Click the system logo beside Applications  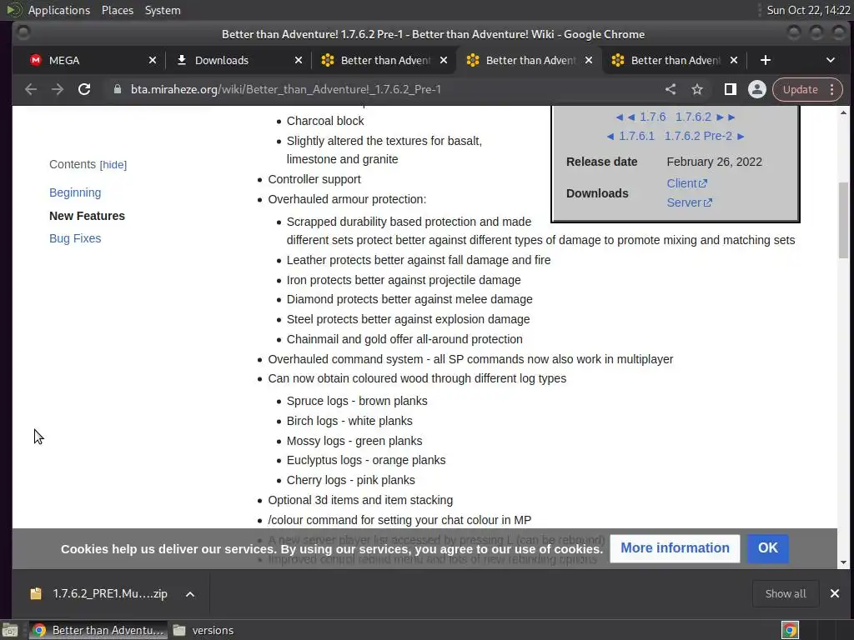14,10
